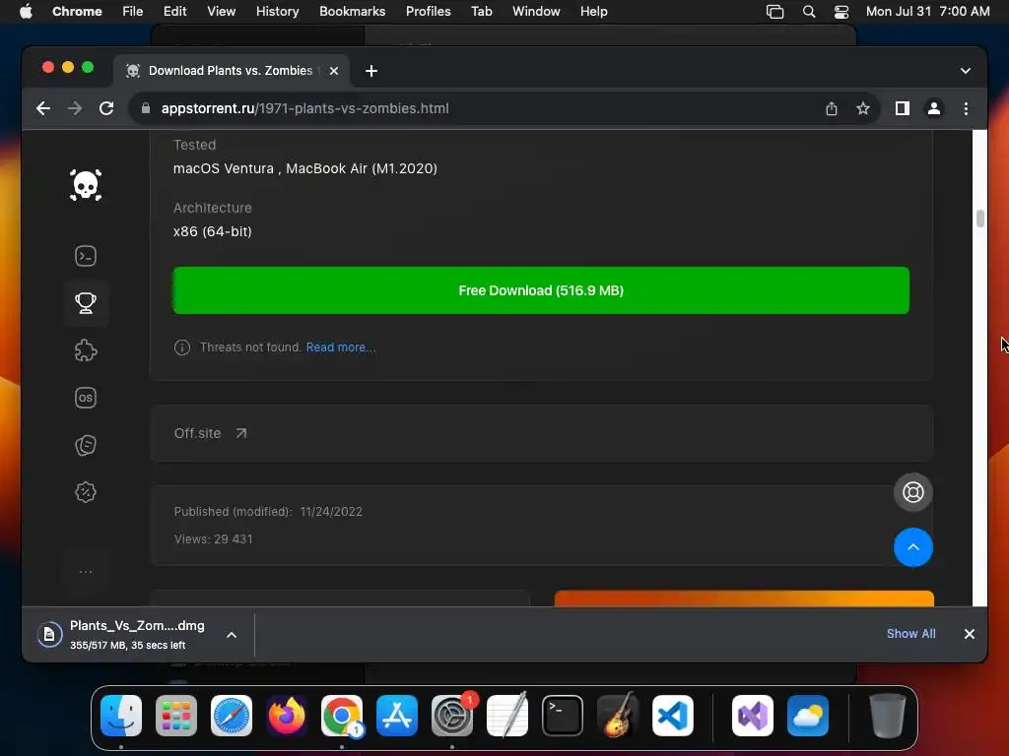Click the page vertical scrollbar thumb
This screenshot has width=1009, height=756.
click(x=979, y=219)
